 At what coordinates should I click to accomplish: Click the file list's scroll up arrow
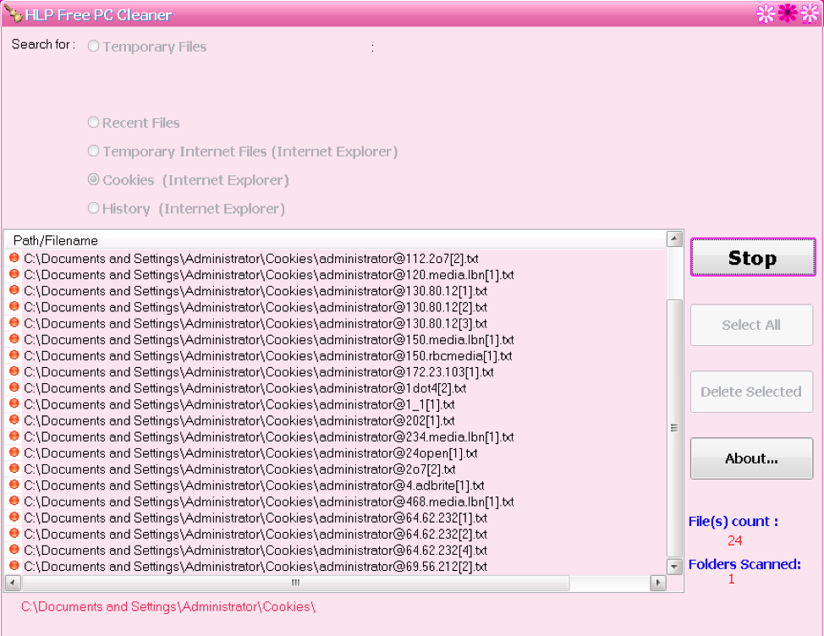tap(674, 239)
